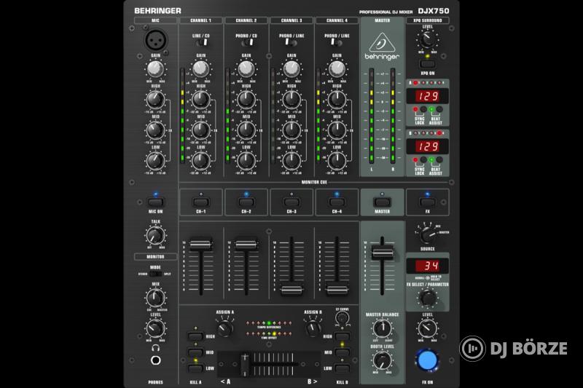Turn the FX SELECT / PARAMETER knob

tap(428, 298)
